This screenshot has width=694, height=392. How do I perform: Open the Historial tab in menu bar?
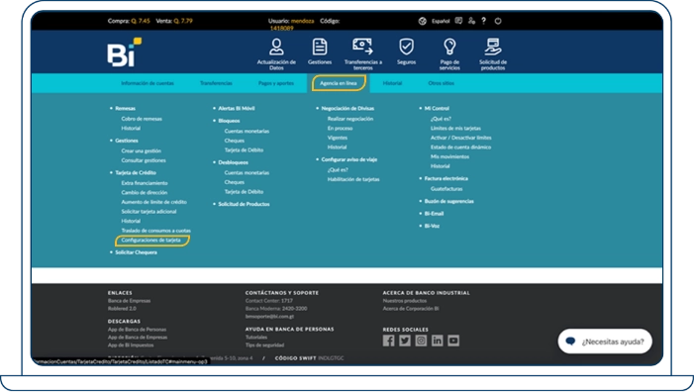point(392,83)
